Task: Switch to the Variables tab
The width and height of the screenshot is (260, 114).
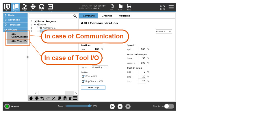Action: click(125, 16)
